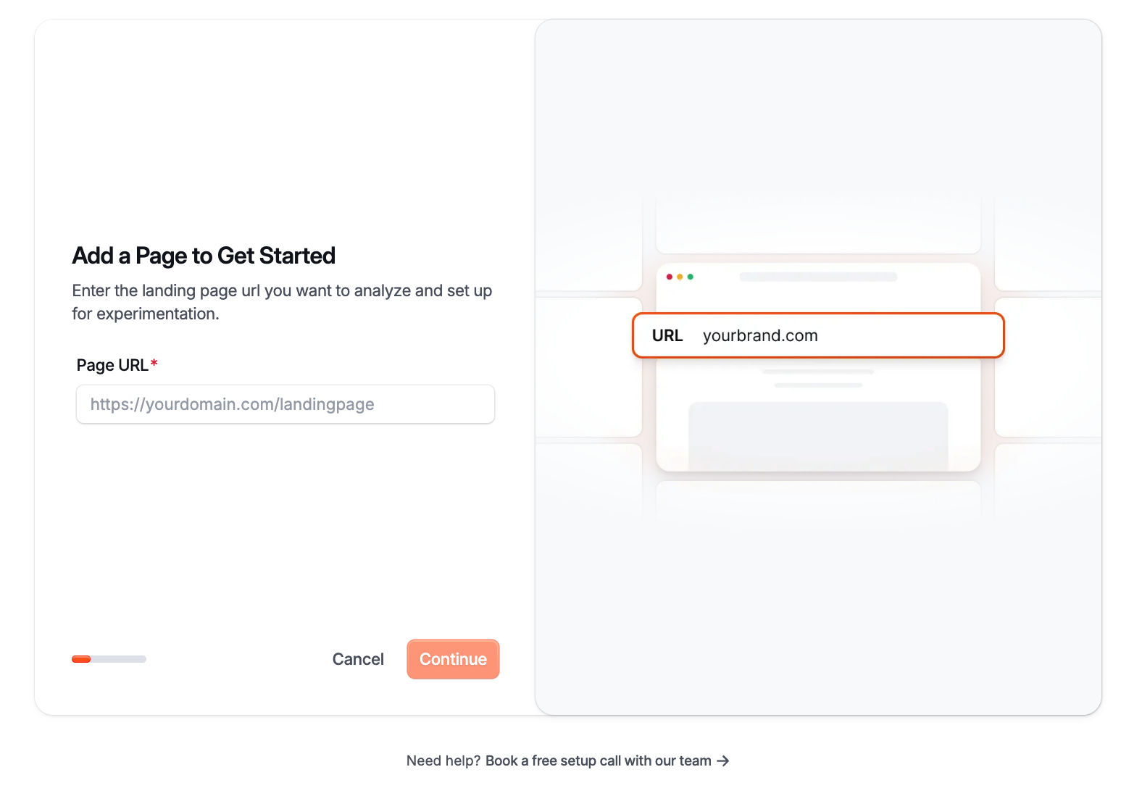The image size is (1142, 788).
Task: Click the green dot in browser illustration
Action: 690,277
